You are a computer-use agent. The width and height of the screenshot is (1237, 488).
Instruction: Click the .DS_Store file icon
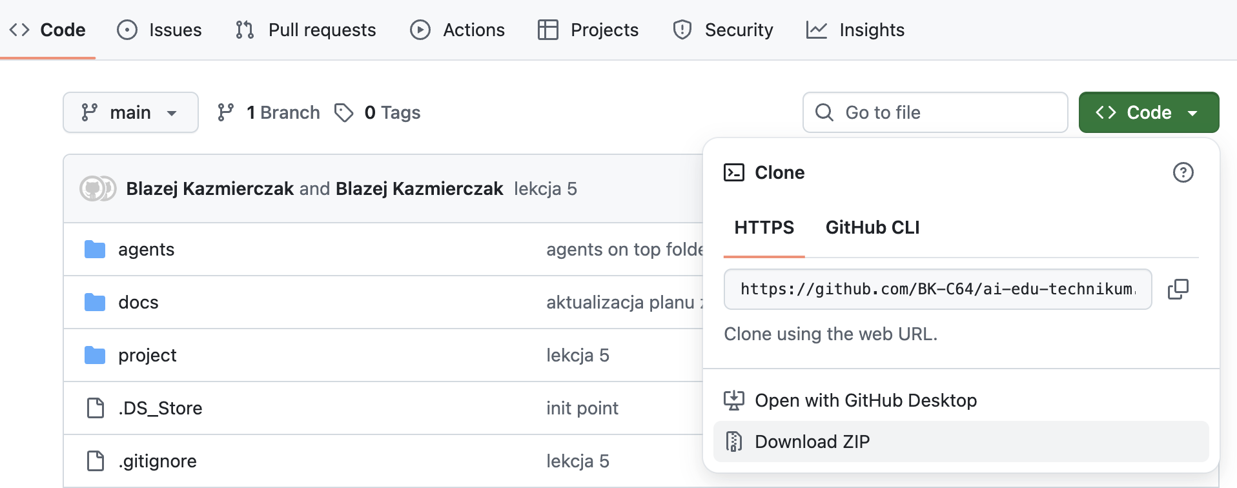[96, 408]
